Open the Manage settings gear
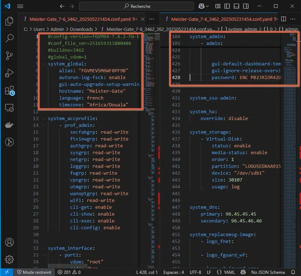 pyautogui.click(x=9, y=259)
